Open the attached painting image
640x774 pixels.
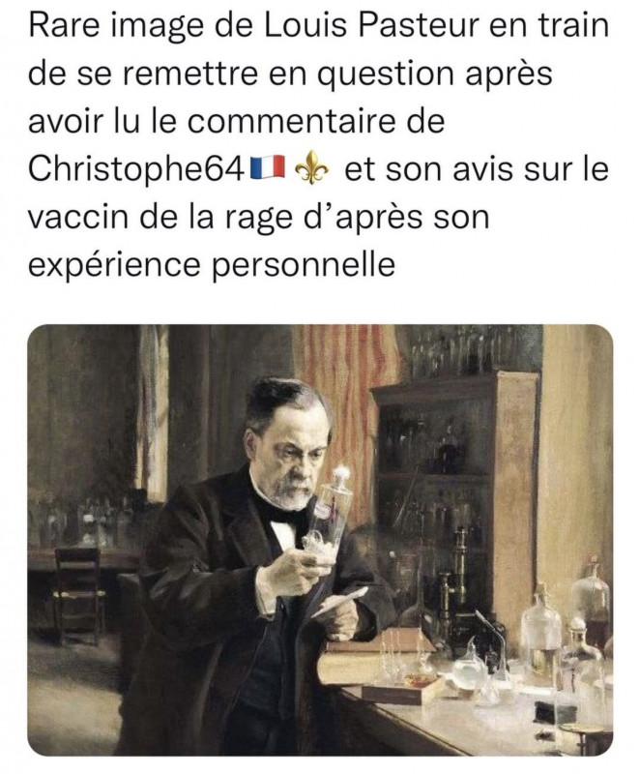[x=320, y=540]
